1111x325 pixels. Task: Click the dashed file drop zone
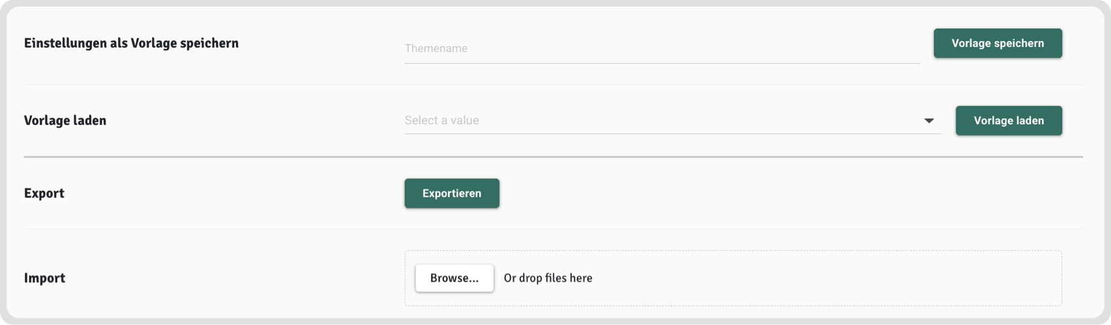[x=815, y=278]
